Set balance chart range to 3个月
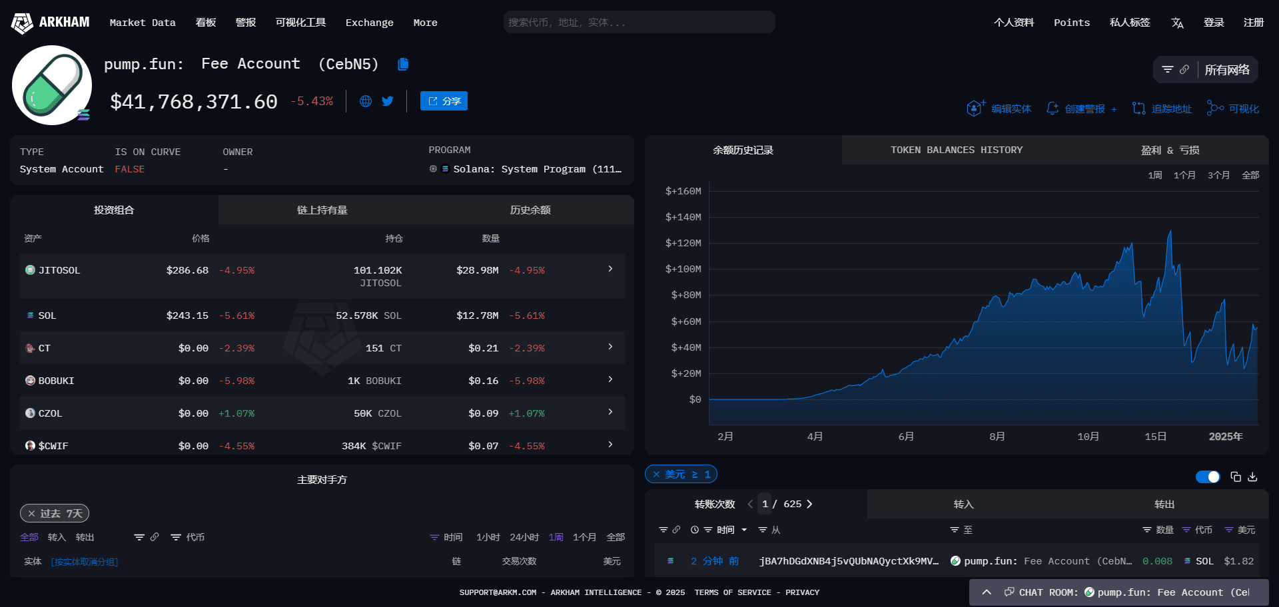The width and height of the screenshot is (1279, 607). tap(1218, 175)
